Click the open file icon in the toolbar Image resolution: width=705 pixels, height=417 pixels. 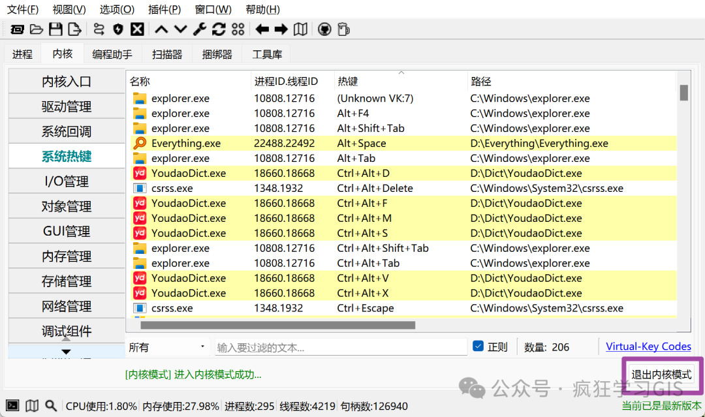point(37,29)
